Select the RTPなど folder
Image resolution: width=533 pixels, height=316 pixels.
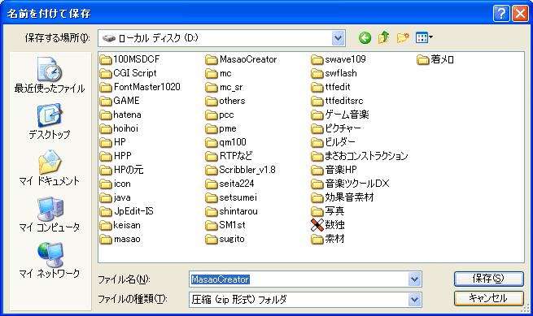point(229,156)
